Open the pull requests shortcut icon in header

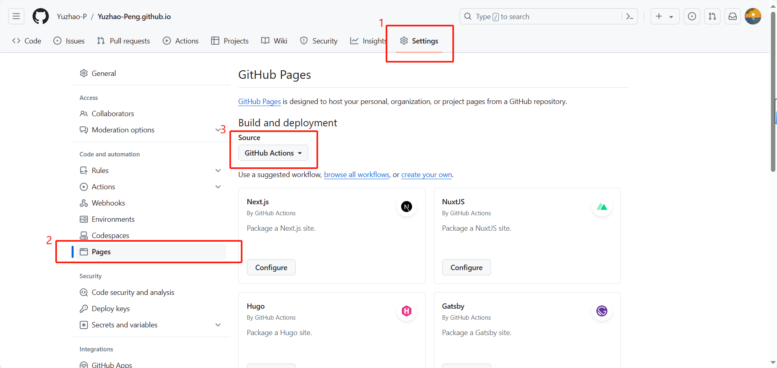(x=712, y=16)
